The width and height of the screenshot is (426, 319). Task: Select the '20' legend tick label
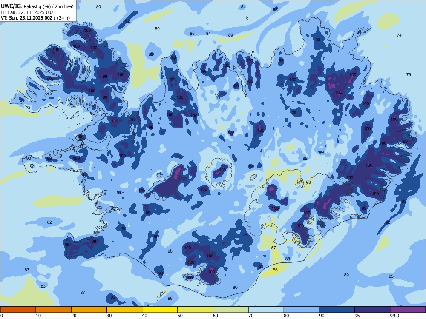[x=74, y=316]
